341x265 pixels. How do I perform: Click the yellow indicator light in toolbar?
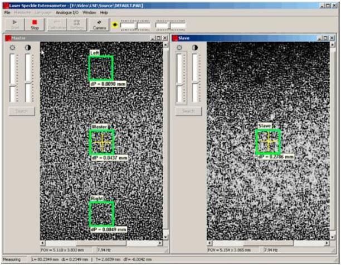click(115, 24)
